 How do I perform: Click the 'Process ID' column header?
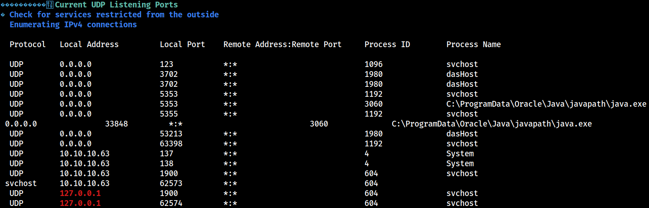(387, 45)
